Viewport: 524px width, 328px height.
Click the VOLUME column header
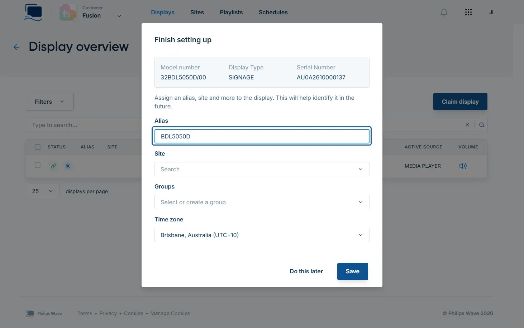coord(468,147)
